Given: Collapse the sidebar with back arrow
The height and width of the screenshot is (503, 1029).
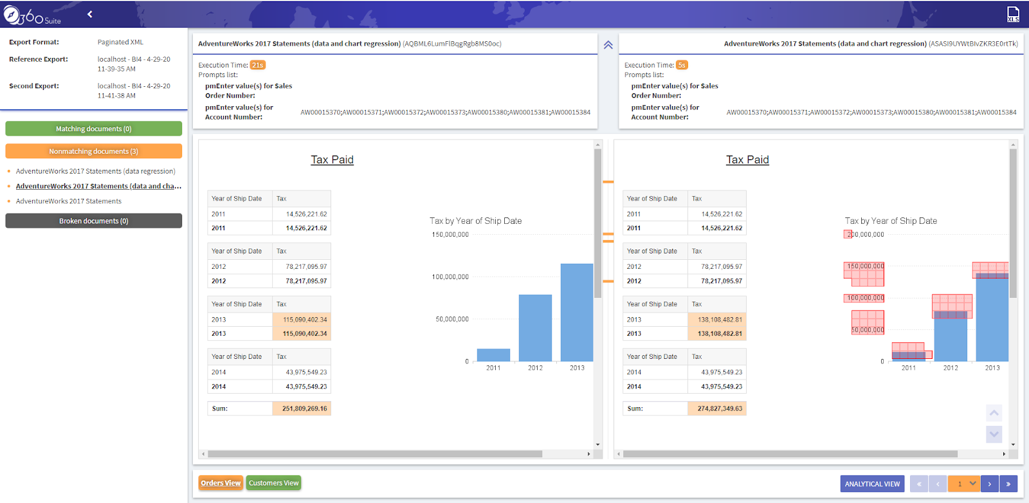Looking at the screenshot, I should (90, 14).
